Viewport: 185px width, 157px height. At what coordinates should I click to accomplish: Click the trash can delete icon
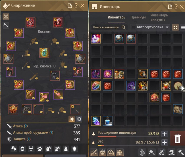coord(177,138)
